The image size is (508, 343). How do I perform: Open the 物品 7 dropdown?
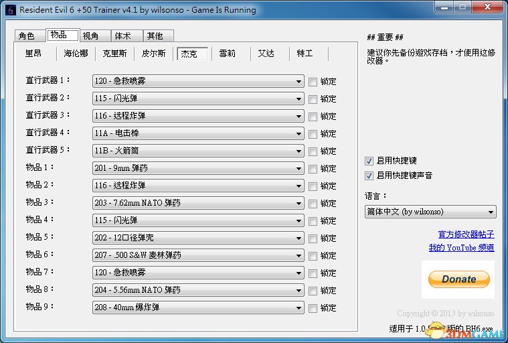pos(198,273)
